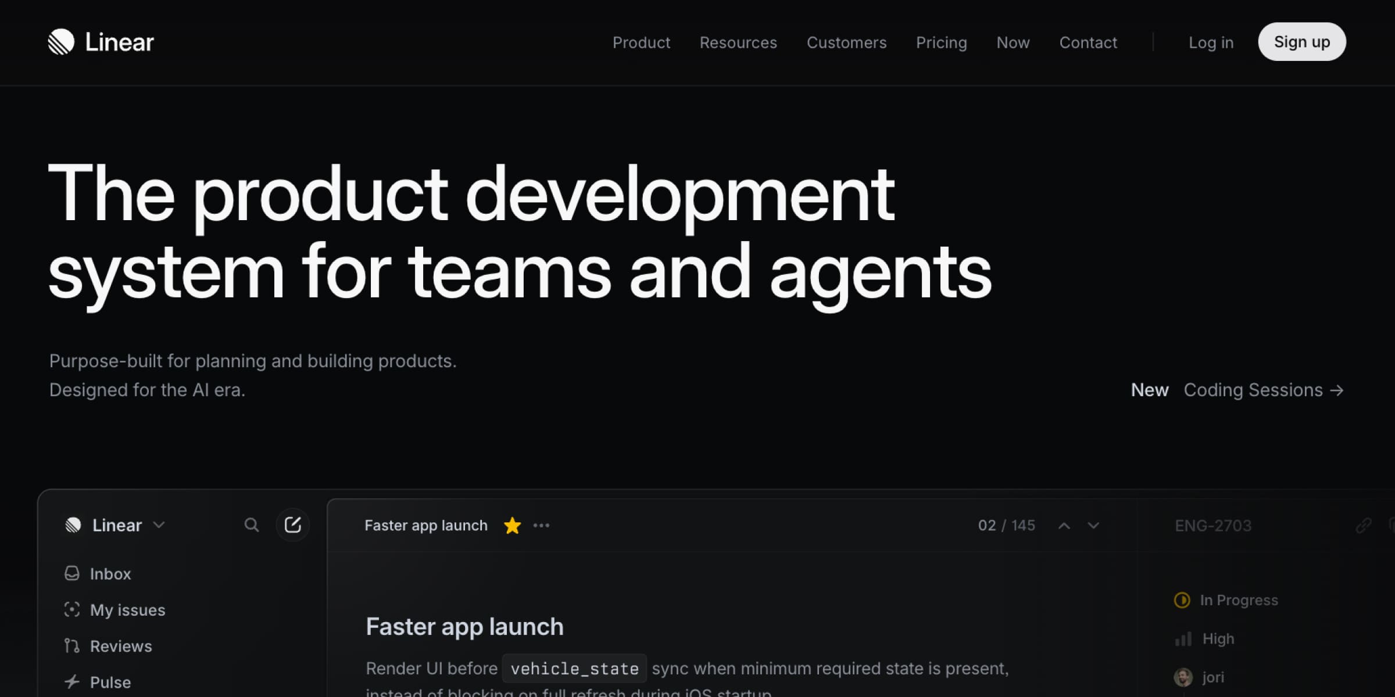Open the Now page

[1013, 42]
